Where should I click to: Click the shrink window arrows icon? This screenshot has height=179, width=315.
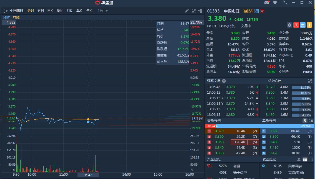coord(285,2)
